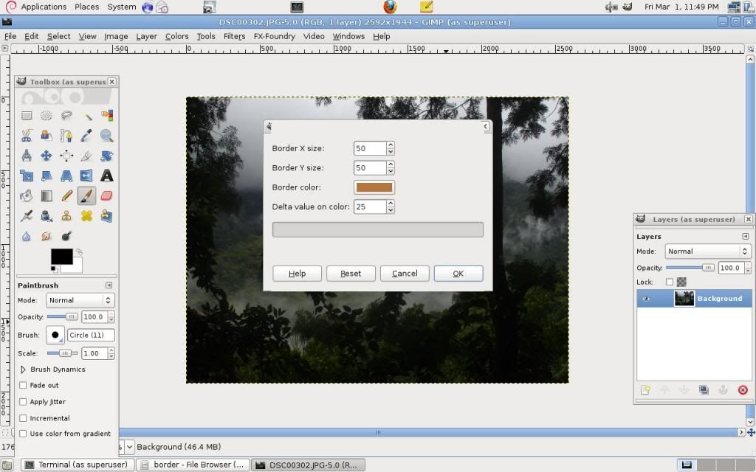The height and width of the screenshot is (472, 756).
Task: Expand the Brush Dynamics section
Action: click(23, 369)
